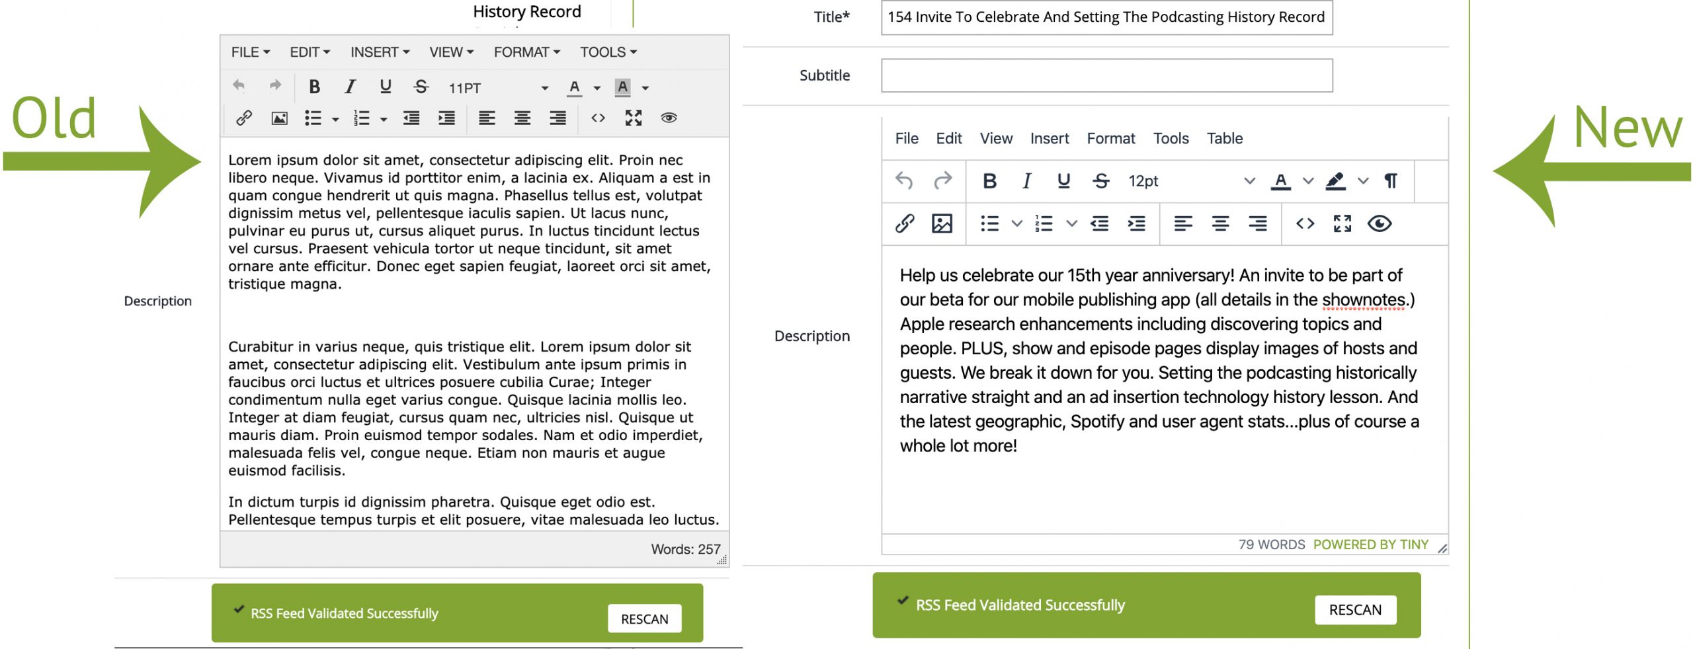The height and width of the screenshot is (649, 1693).
Task: Expand text color options in new editor
Action: click(x=1307, y=181)
